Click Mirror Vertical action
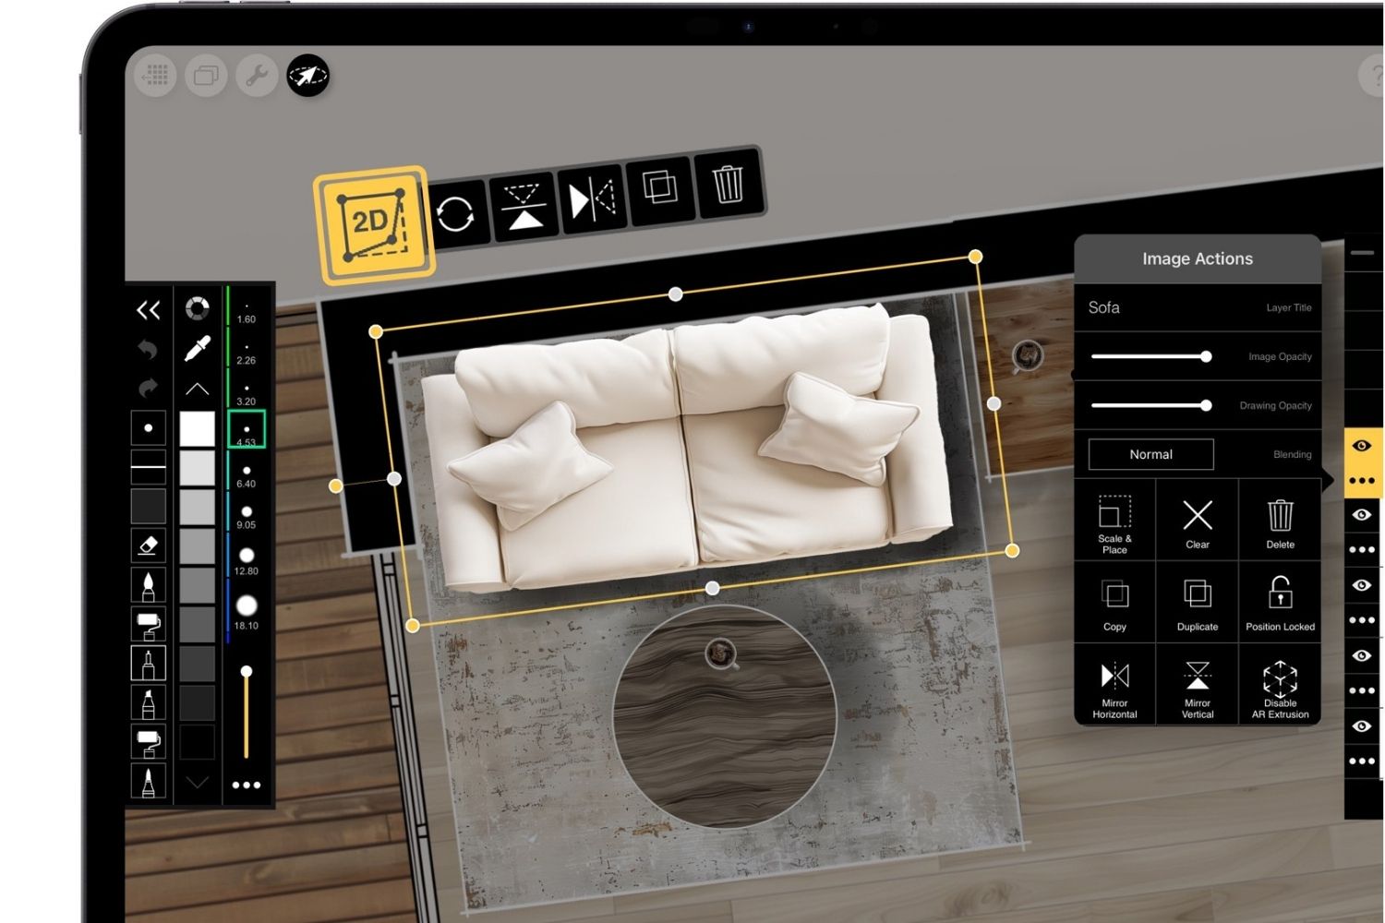Image resolution: width=1385 pixels, height=923 pixels. (x=1198, y=686)
